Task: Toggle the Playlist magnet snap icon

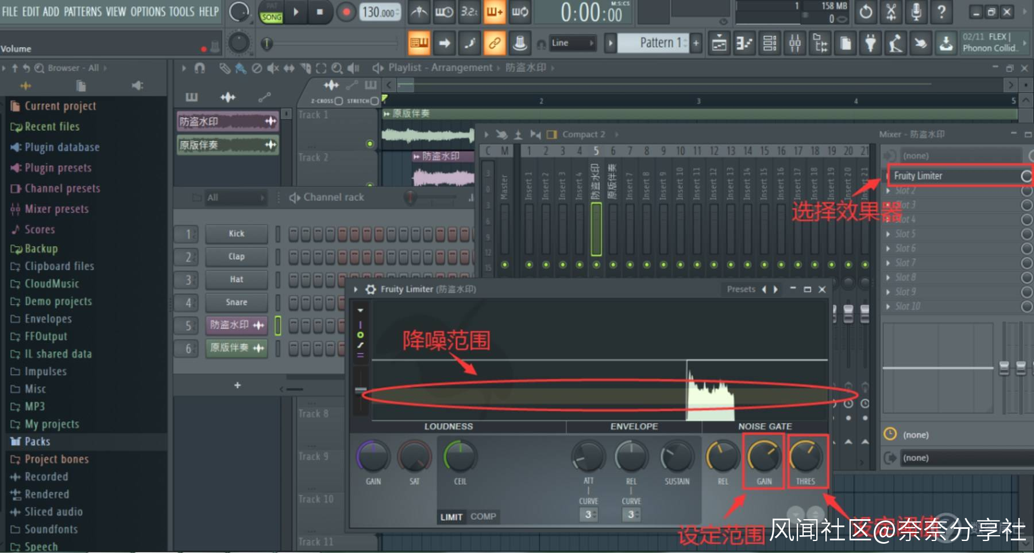Action: 199,68
